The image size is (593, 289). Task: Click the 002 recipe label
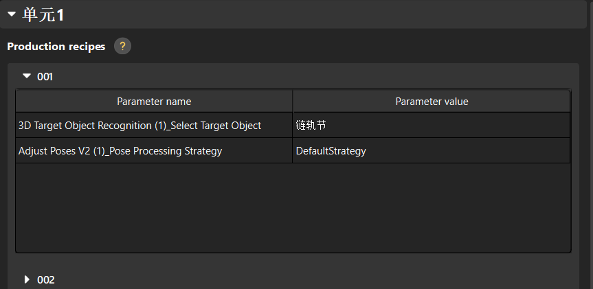point(46,280)
